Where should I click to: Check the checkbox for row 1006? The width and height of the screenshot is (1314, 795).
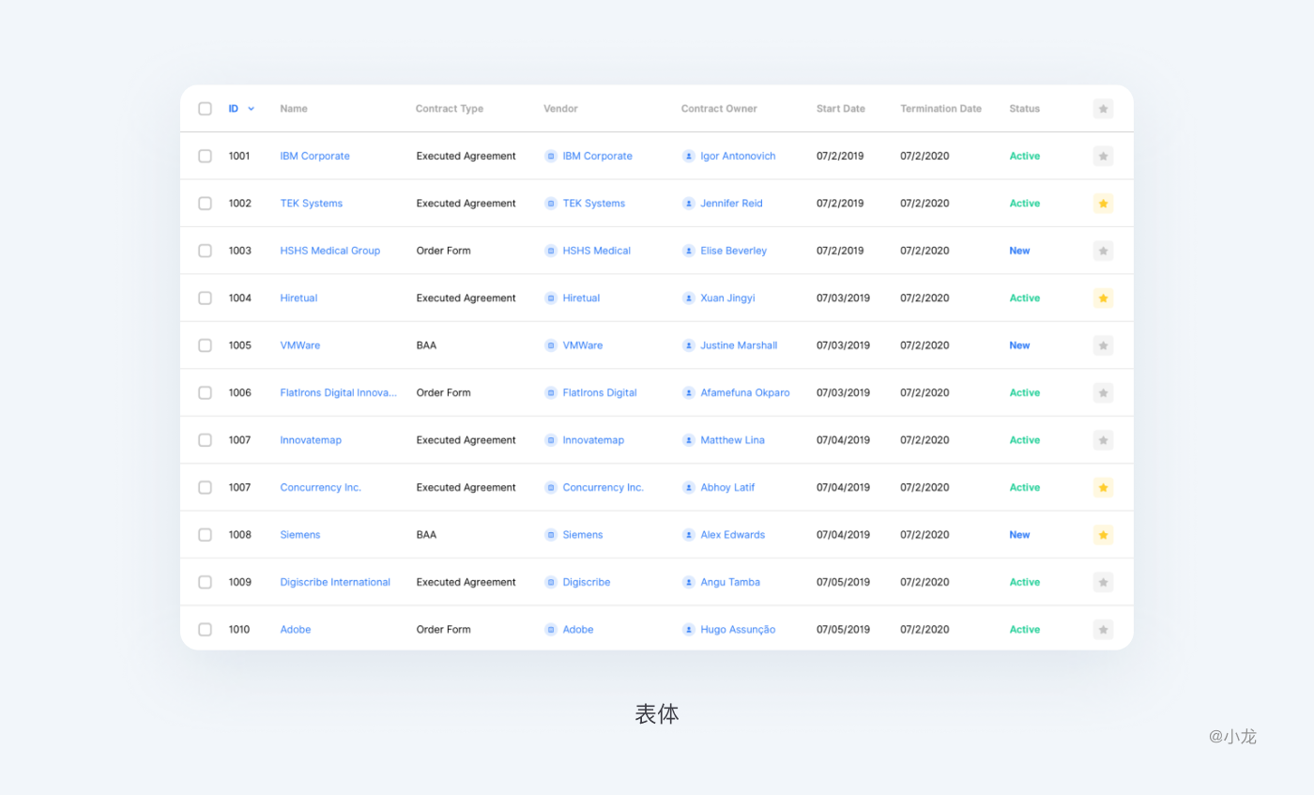pyautogui.click(x=205, y=392)
